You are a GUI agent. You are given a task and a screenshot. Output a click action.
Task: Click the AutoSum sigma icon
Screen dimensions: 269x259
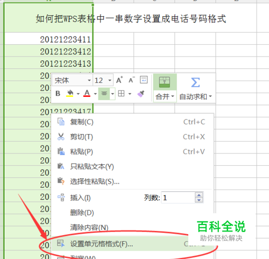(195, 82)
